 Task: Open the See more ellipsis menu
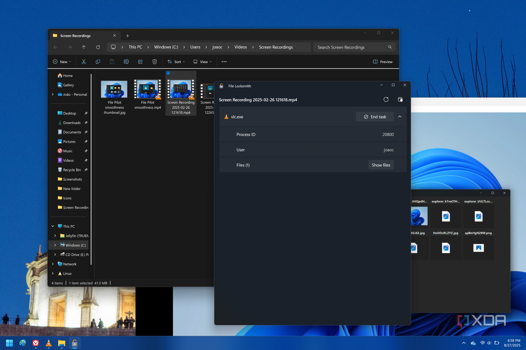pos(224,61)
